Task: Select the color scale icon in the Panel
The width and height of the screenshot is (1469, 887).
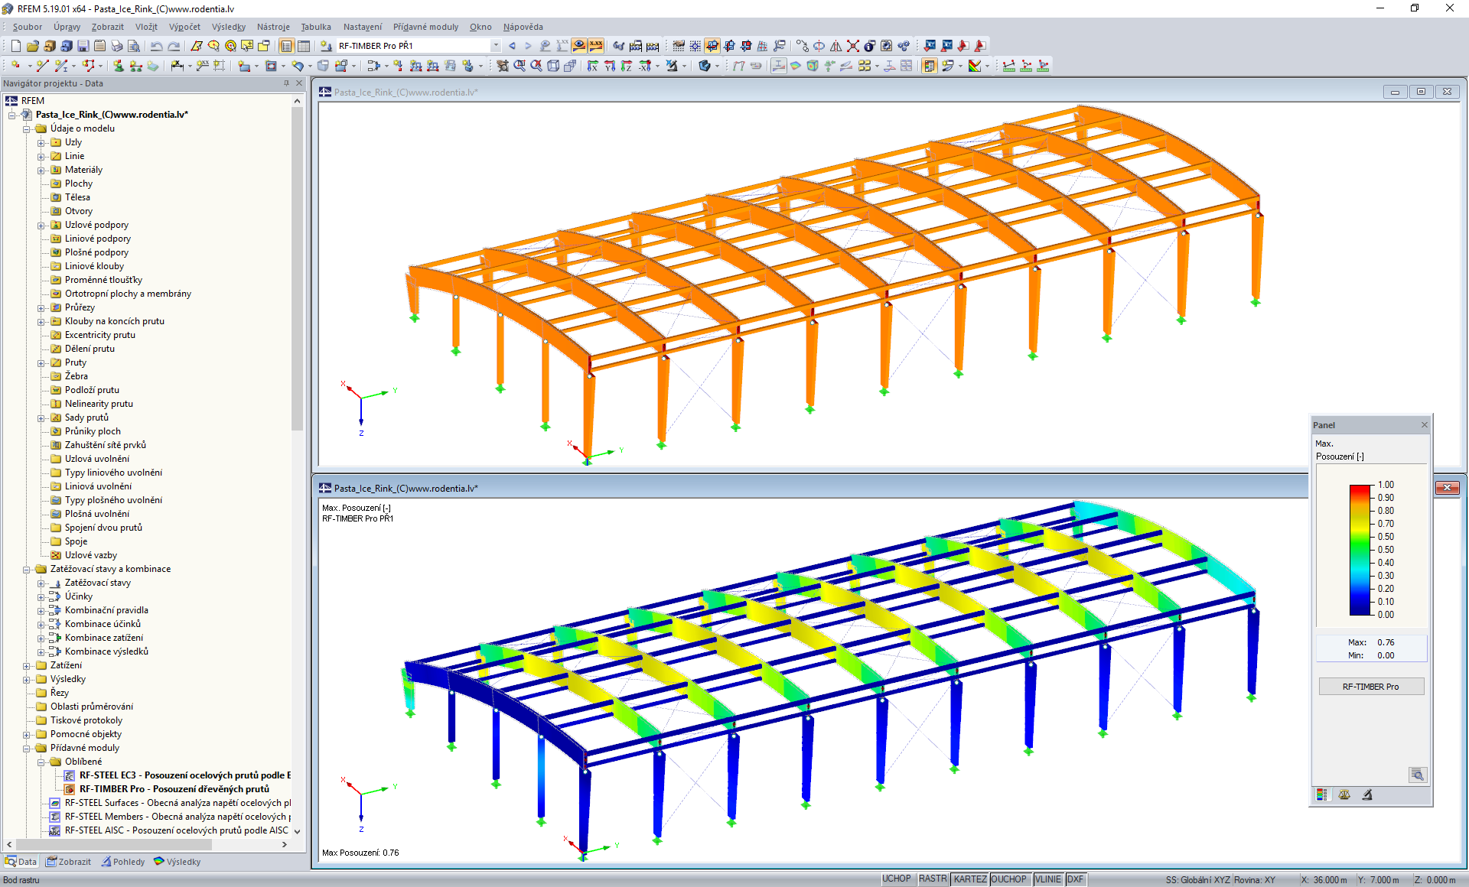Action: click(1321, 795)
